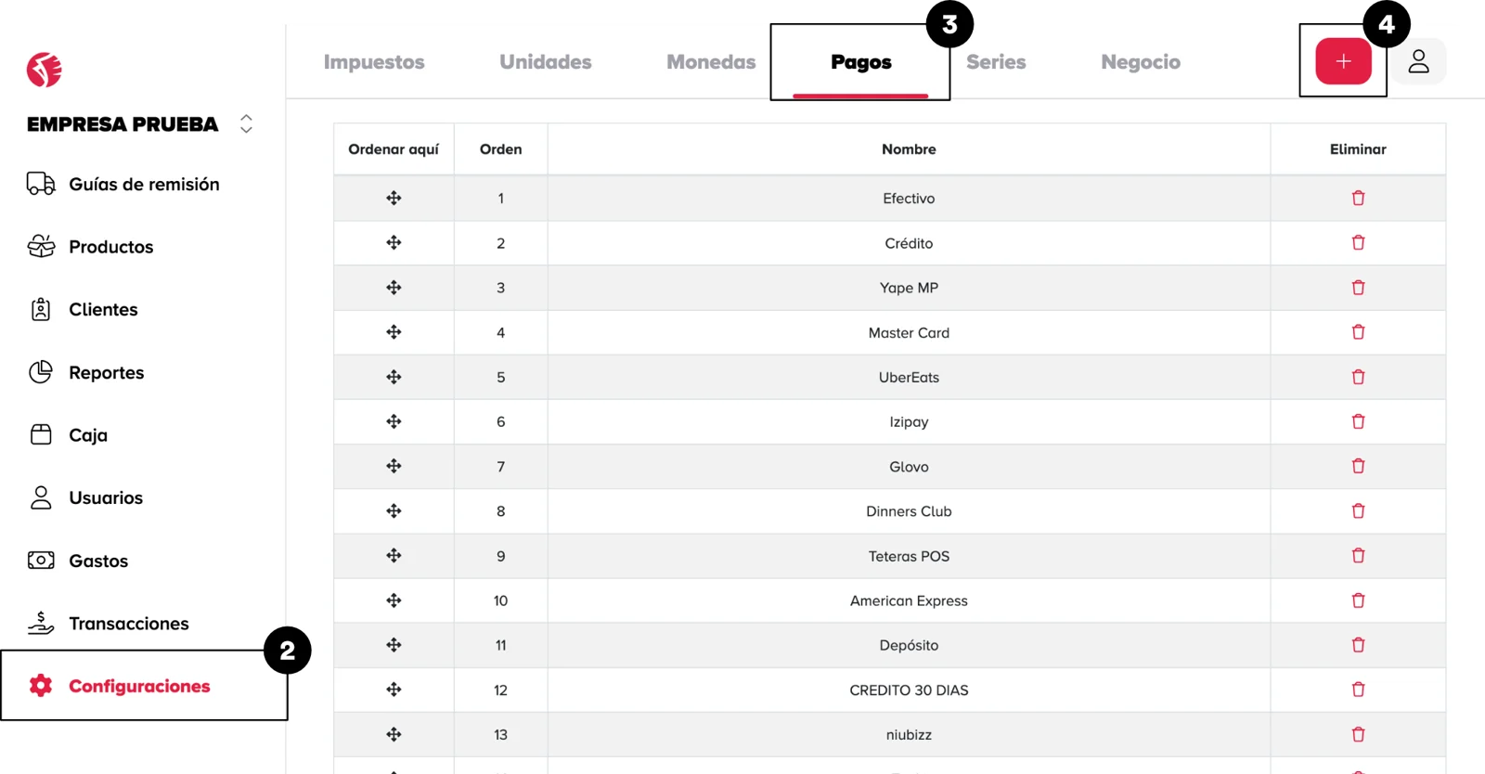Viewport: 1485px width, 774px height.
Task: Click the move icon for Depósito
Action: pyautogui.click(x=394, y=645)
